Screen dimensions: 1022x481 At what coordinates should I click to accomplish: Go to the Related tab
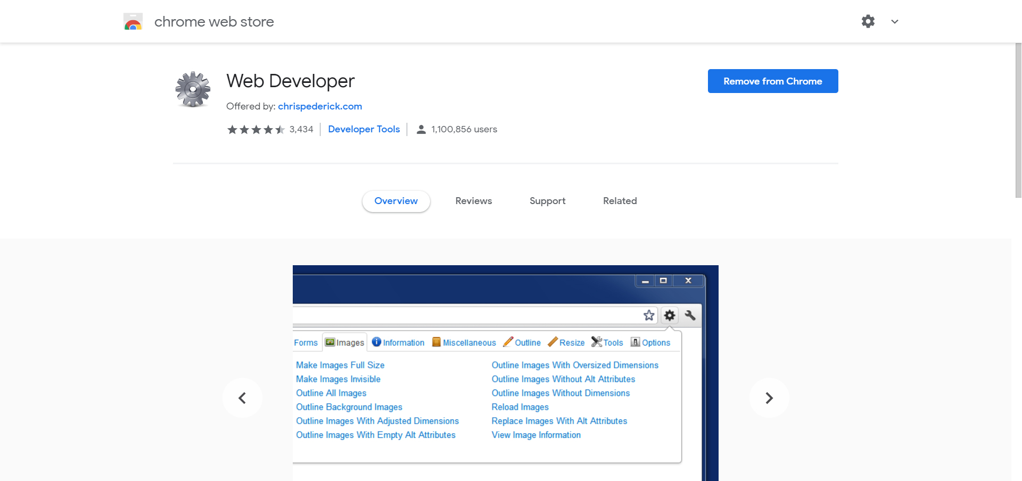click(x=620, y=201)
